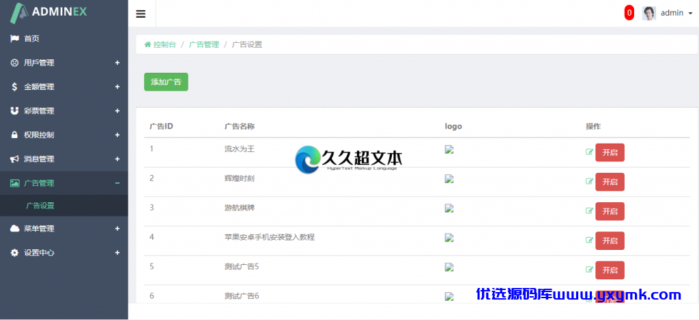Open the 金额管理 sidebar menu
Viewport: 699px width, 320px height.
[x=63, y=86]
